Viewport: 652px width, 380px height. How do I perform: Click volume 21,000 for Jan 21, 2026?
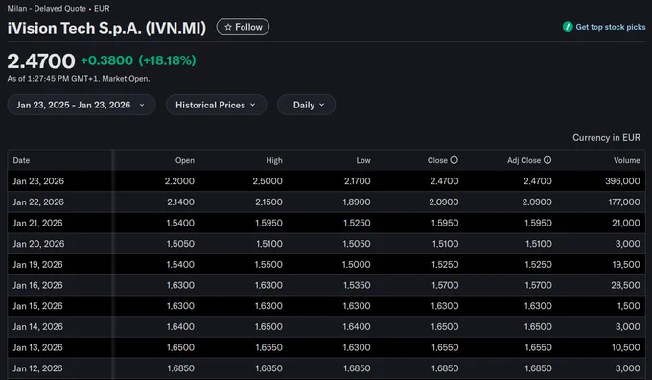click(626, 223)
